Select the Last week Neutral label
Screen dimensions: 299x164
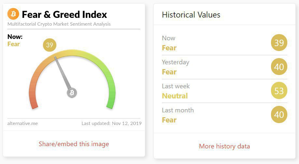175,96
